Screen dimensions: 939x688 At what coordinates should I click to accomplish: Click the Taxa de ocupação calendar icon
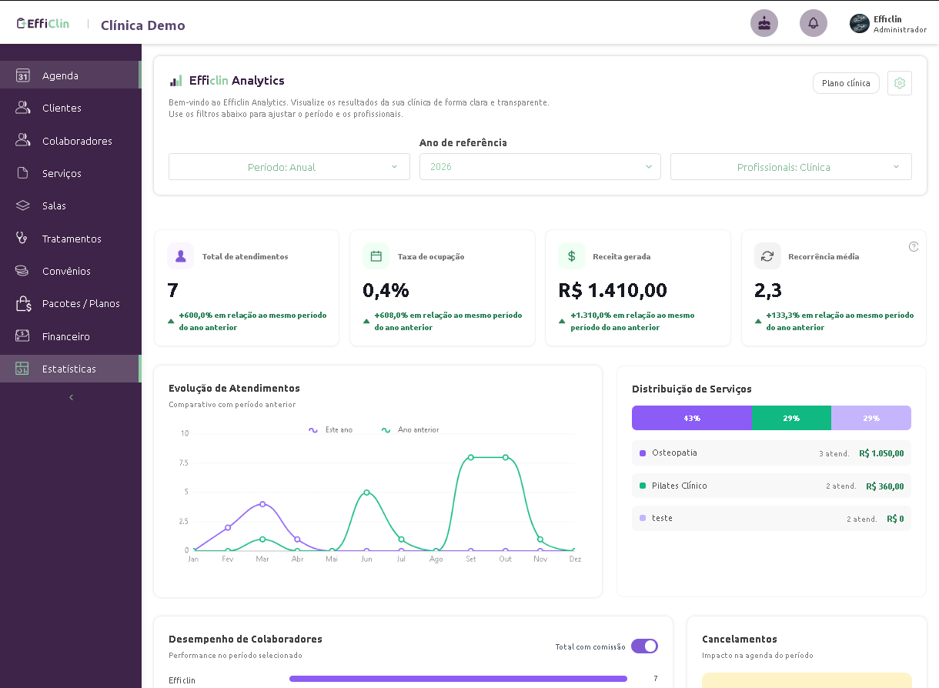376,256
